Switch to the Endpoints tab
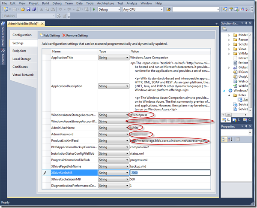 [19, 51]
